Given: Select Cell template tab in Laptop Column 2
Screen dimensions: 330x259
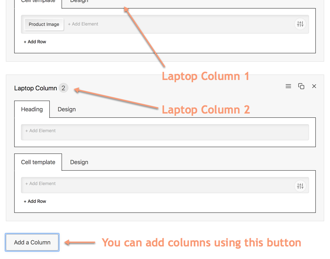Looking at the screenshot, I should [x=38, y=162].
